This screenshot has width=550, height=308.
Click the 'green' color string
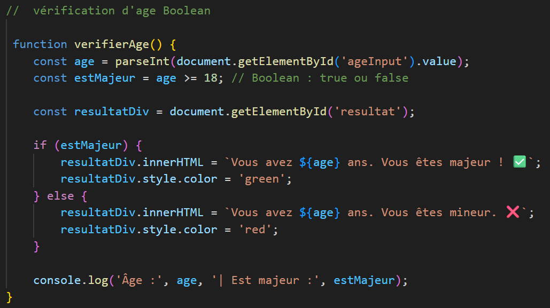(x=262, y=179)
